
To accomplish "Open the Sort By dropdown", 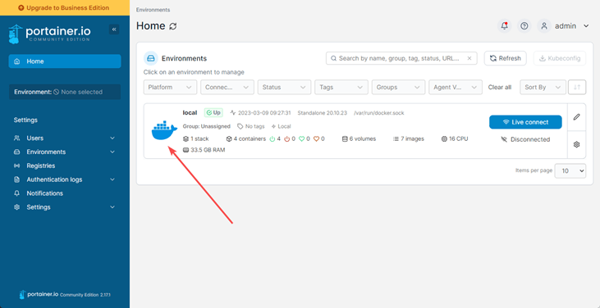I will [x=543, y=87].
